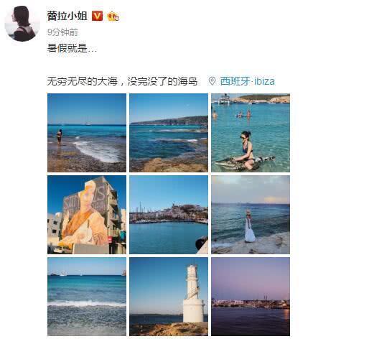Click the white lighthouse tower in photo
369x339 pixels.
pyautogui.click(x=193, y=294)
